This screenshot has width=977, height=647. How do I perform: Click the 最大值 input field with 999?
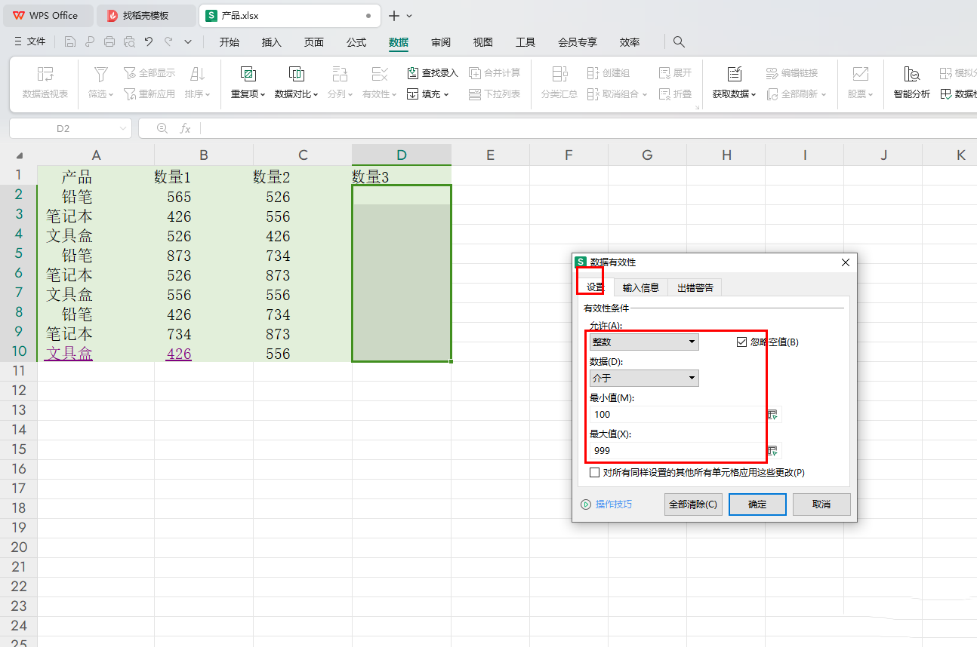678,450
